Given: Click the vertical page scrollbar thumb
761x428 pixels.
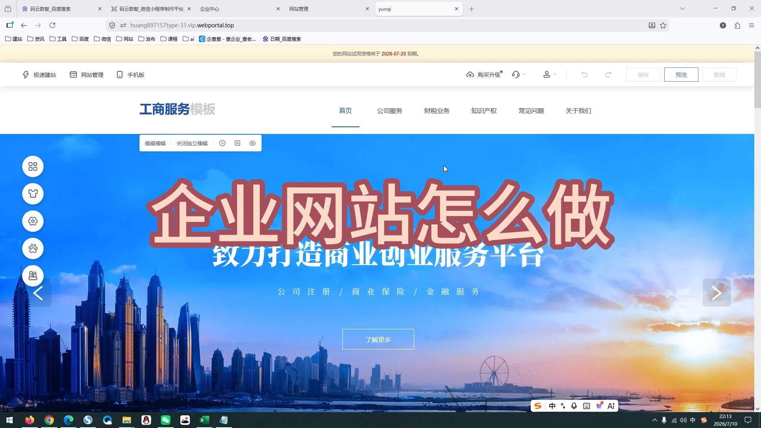Looking at the screenshot, I should point(757,79).
